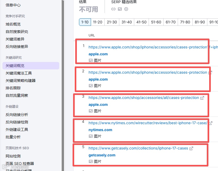This screenshot has height=171, width=218.
Task: Open 网站检测 in the sidebar
Action: click(13, 156)
